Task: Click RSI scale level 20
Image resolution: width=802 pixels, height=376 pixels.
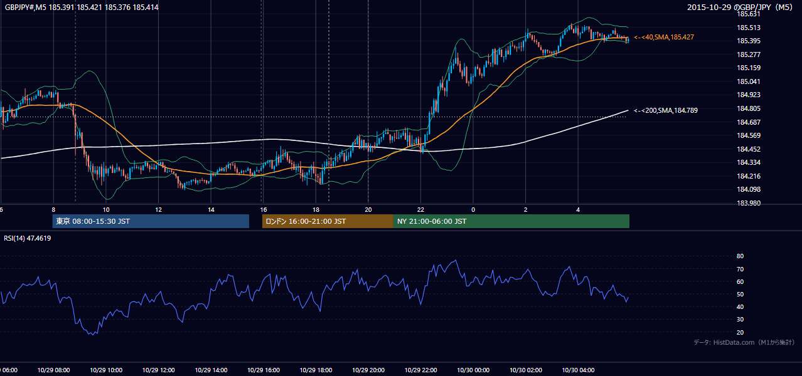Action: pyautogui.click(x=740, y=332)
